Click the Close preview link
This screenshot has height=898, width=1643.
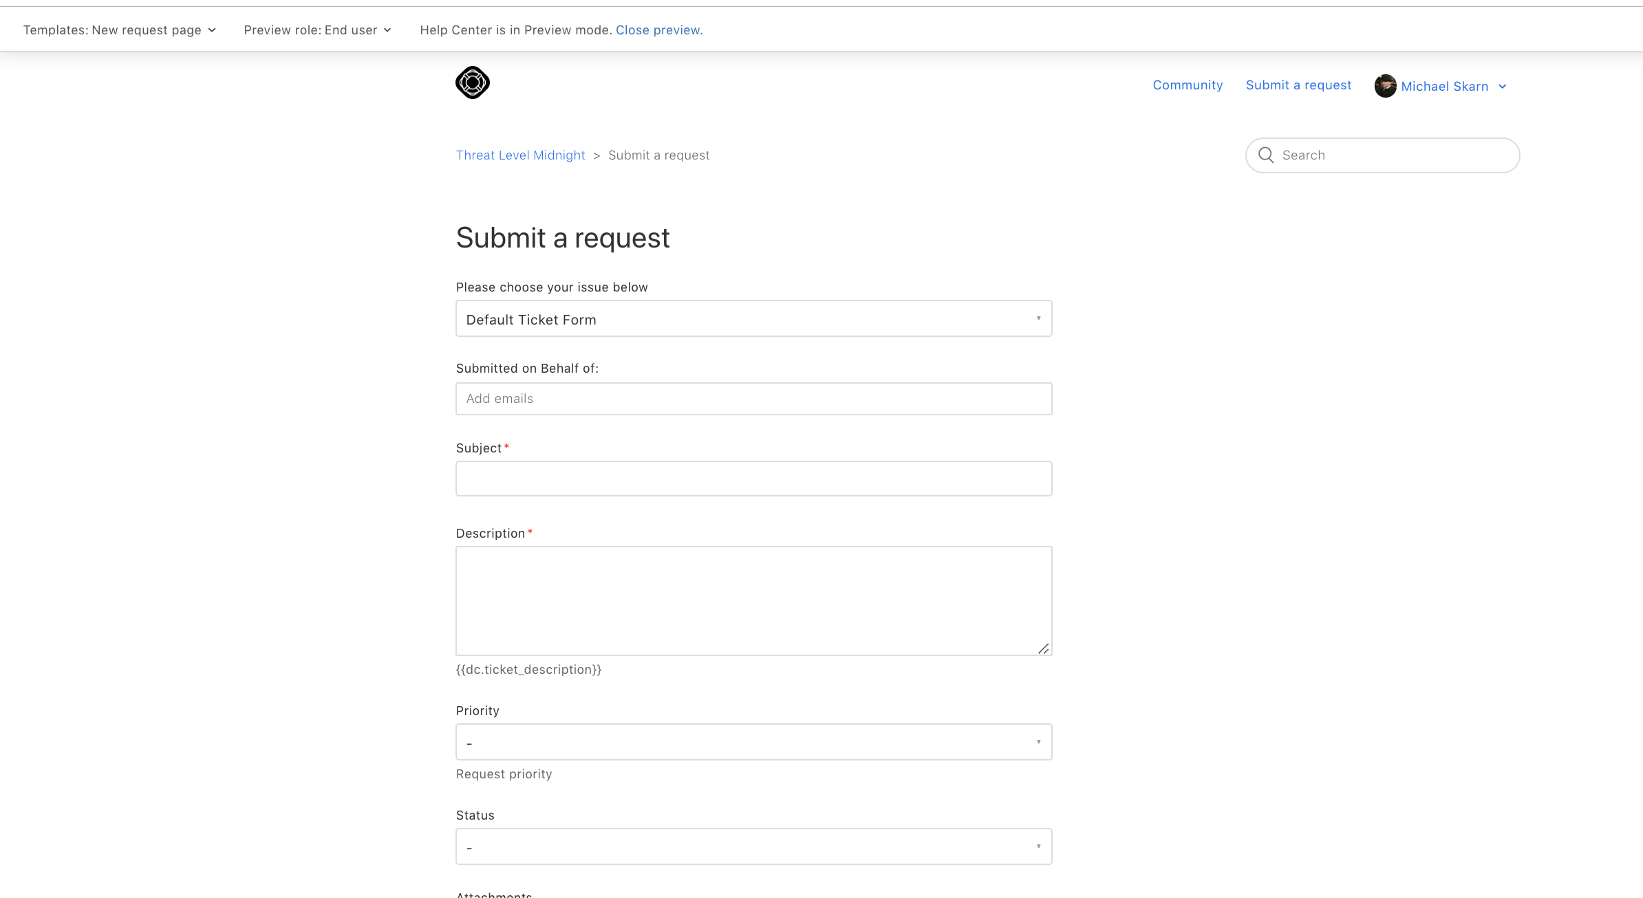coord(658,30)
